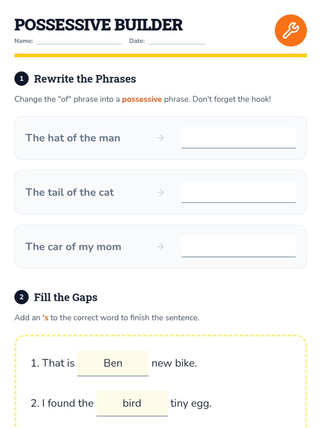Click the "Ben" gap field
321x428 pixels.
pos(113,363)
